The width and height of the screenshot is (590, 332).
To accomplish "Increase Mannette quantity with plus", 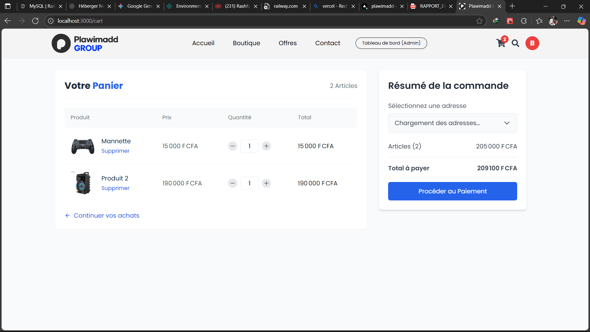I will coord(266,146).
